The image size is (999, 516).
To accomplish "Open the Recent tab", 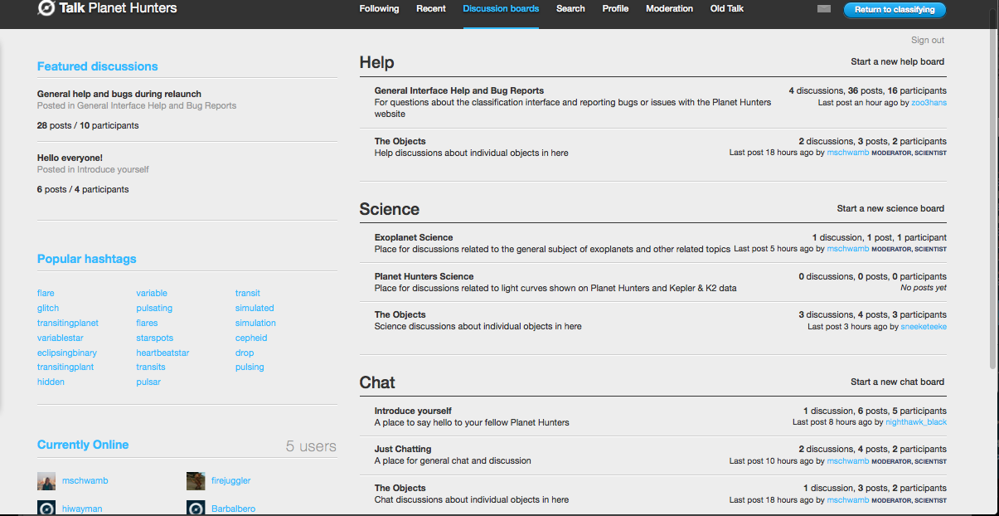I will (431, 8).
